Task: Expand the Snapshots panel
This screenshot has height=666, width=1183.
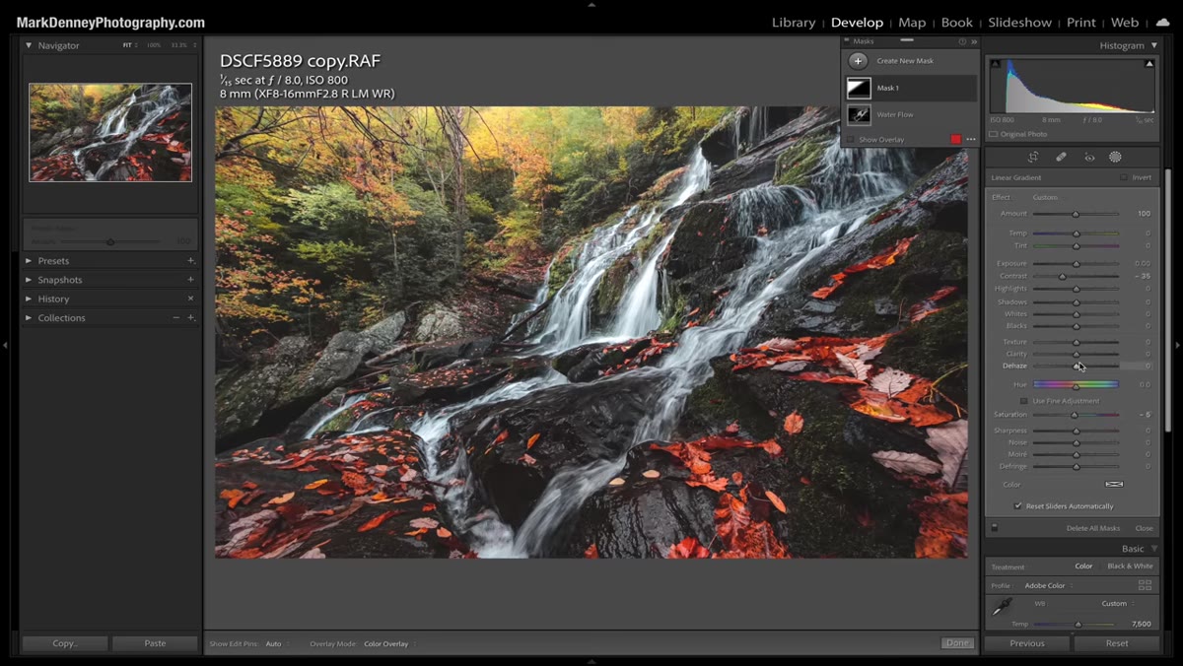Action: click(29, 280)
